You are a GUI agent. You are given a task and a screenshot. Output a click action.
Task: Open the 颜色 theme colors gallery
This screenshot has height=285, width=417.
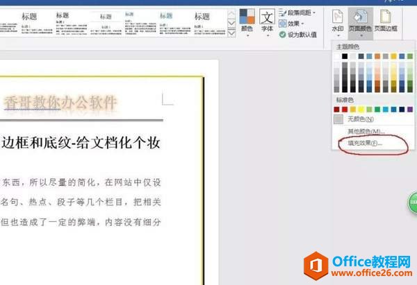(x=247, y=23)
